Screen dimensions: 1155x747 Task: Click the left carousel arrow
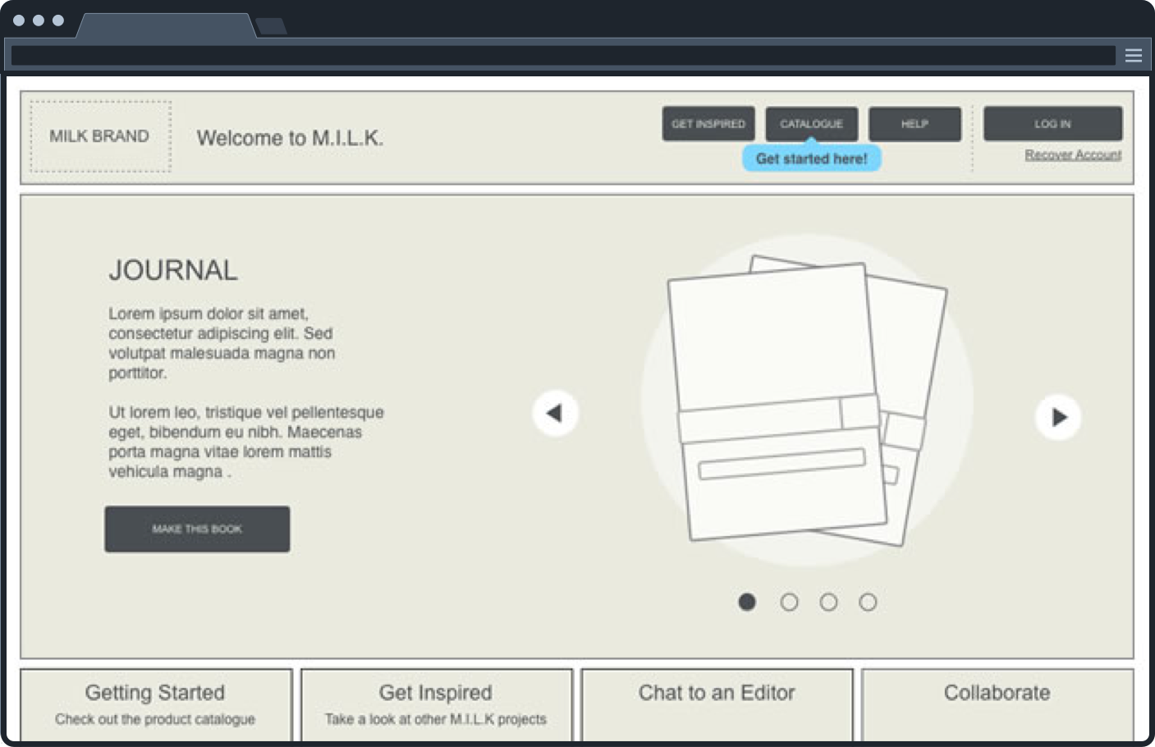tap(555, 413)
